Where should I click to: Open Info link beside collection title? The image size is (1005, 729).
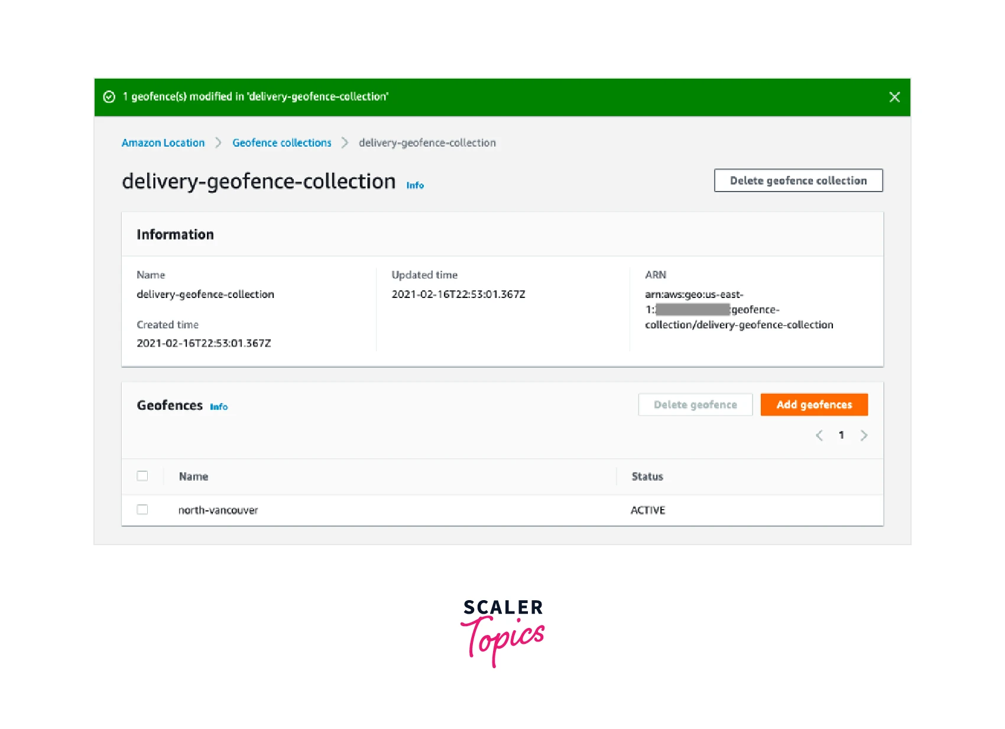coord(415,186)
